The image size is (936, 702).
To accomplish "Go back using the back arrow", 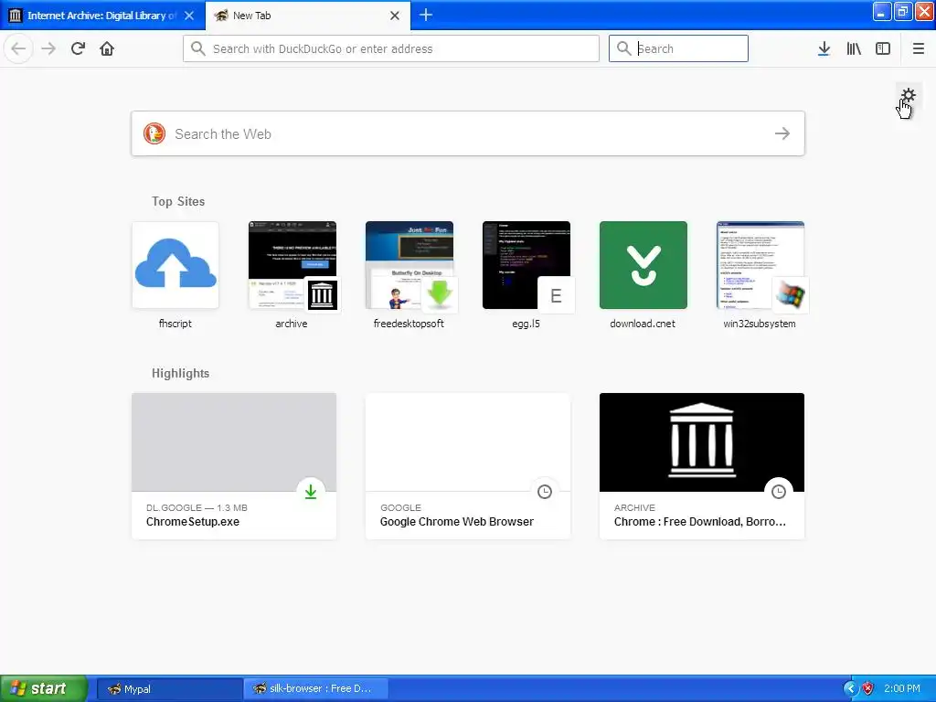I will [x=18, y=48].
